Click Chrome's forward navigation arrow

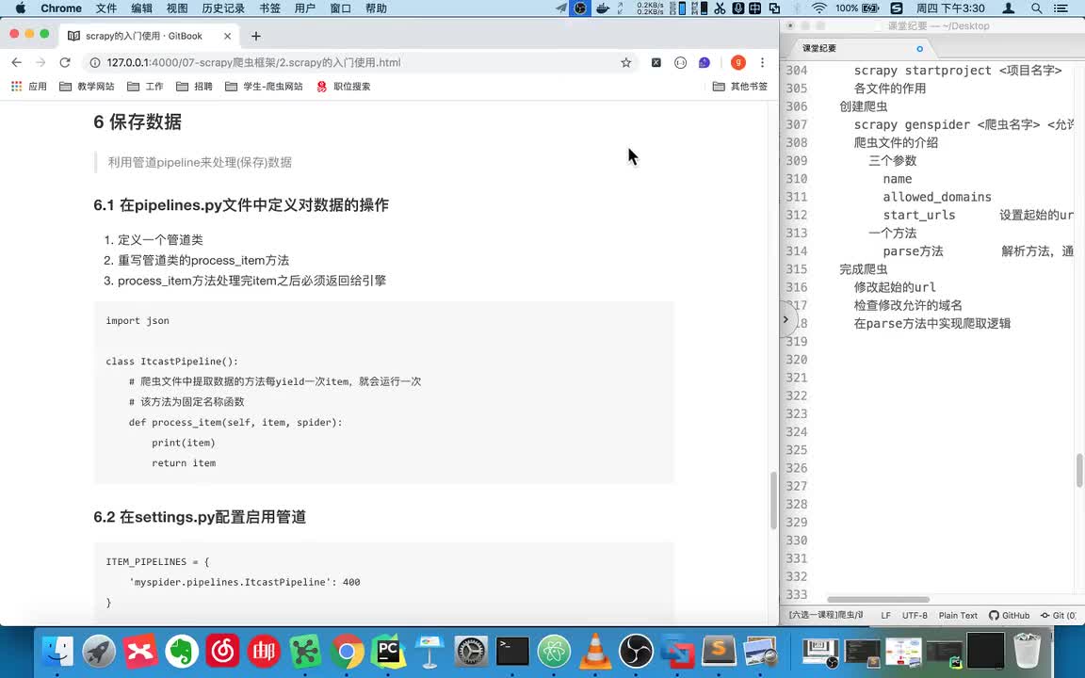click(40, 62)
